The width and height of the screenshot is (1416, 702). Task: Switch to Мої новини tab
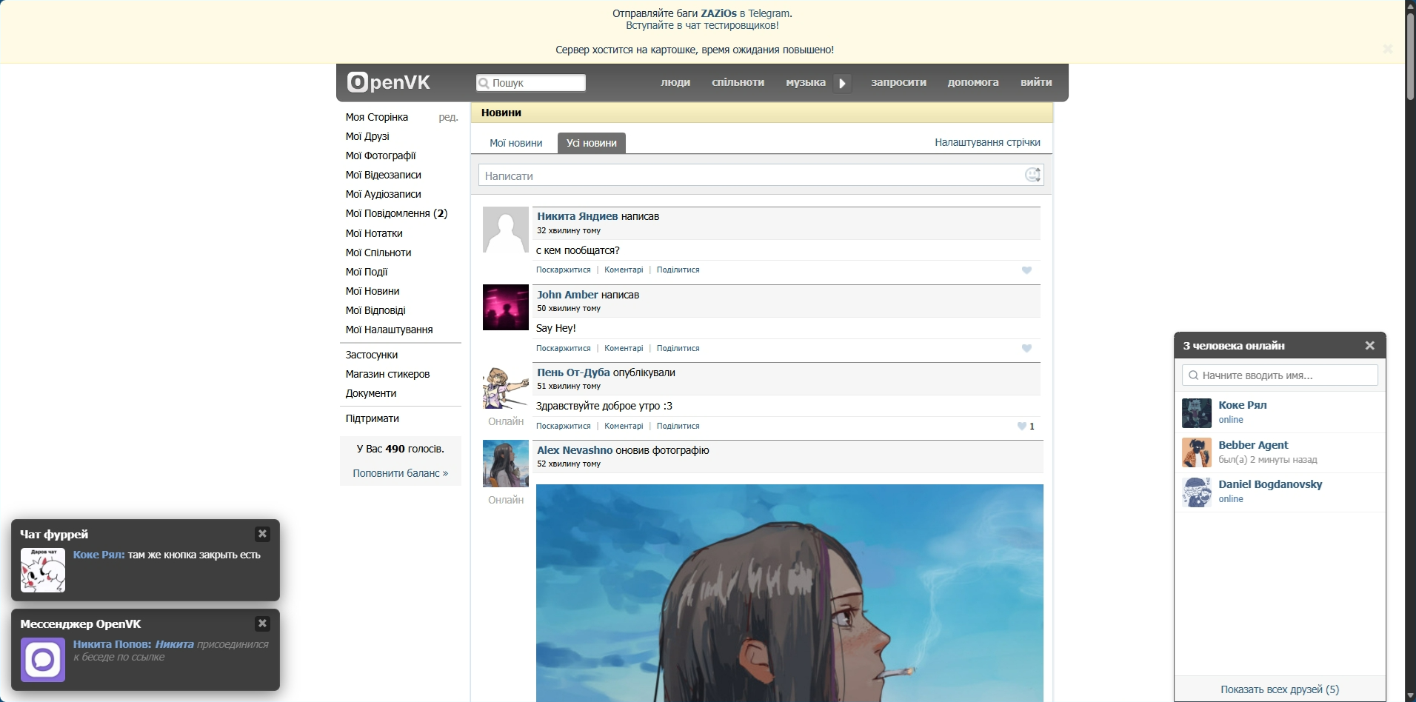pyautogui.click(x=515, y=143)
